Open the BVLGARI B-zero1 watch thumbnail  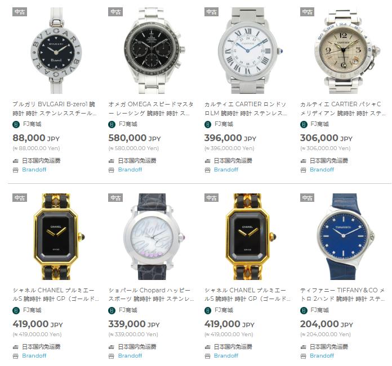(56, 51)
